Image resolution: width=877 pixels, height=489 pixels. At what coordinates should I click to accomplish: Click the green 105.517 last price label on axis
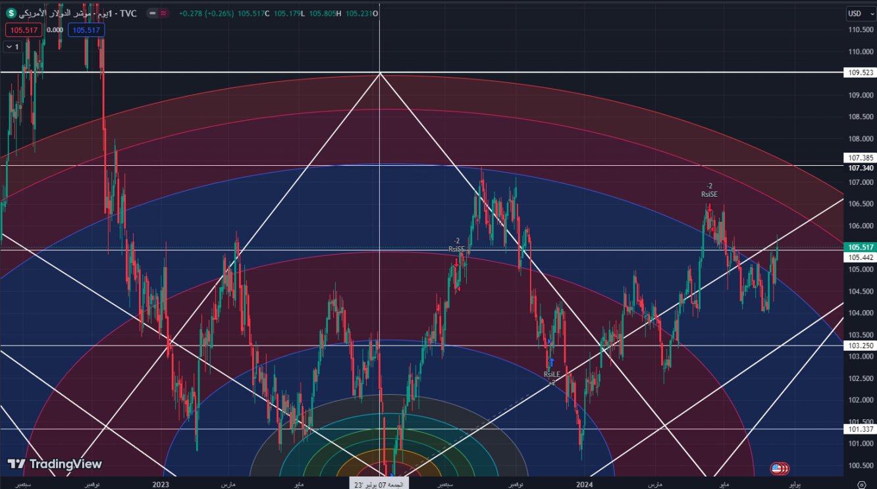pos(861,247)
